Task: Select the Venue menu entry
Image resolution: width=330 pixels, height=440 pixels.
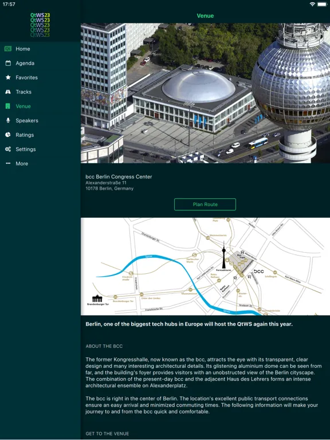Action: tap(41, 106)
